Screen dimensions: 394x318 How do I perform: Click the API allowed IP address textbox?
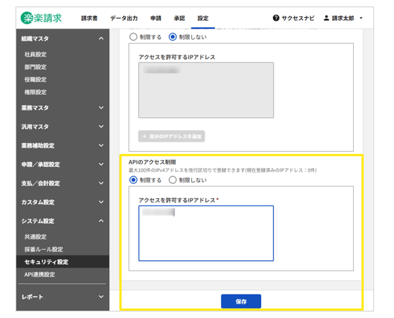click(x=206, y=233)
